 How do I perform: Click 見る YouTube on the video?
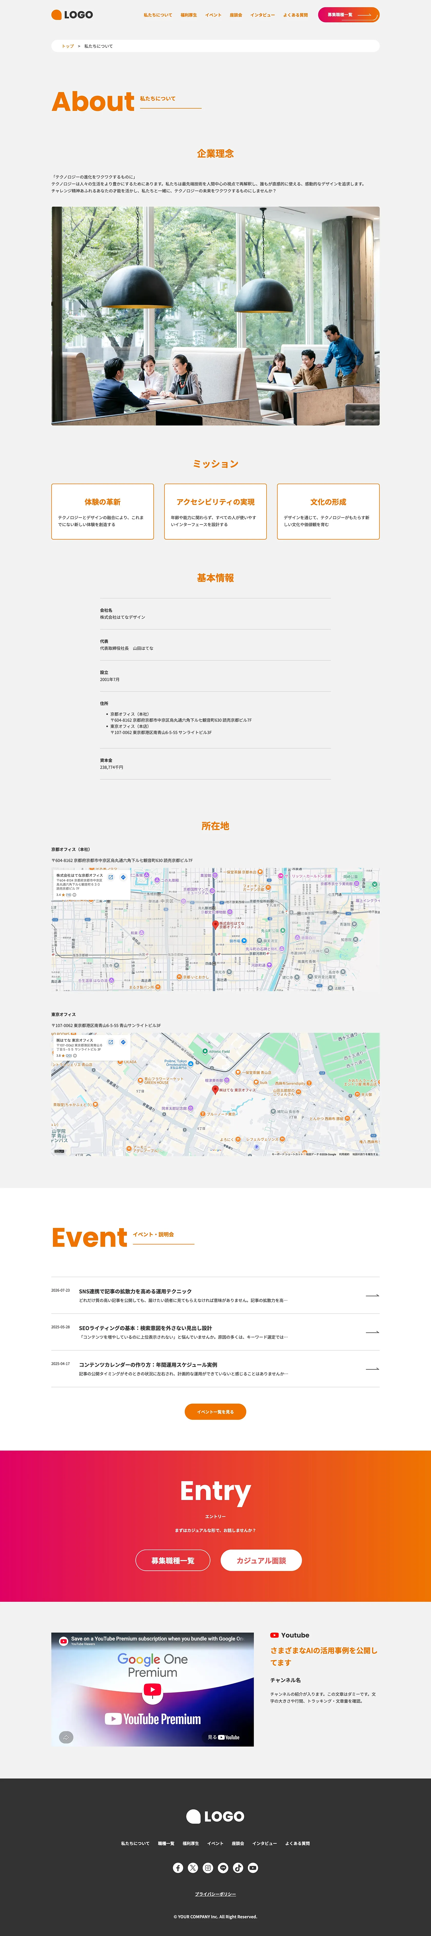tap(224, 1737)
